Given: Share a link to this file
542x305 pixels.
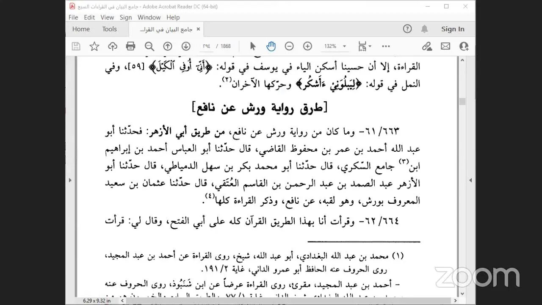Looking at the screenshot, I should click(x=427, y=46).
